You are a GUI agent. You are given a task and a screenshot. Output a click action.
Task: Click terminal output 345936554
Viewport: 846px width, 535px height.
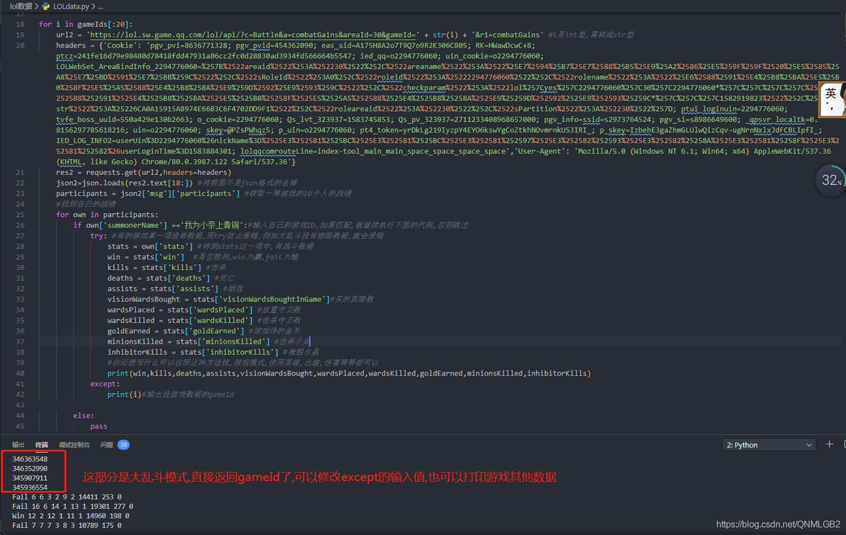point(30,487)
